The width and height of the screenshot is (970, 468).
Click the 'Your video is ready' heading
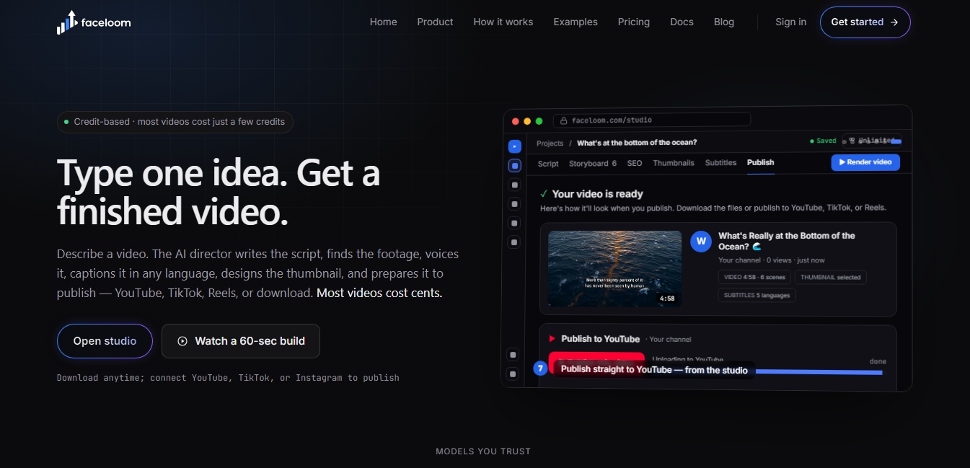[x=597, y=194]
